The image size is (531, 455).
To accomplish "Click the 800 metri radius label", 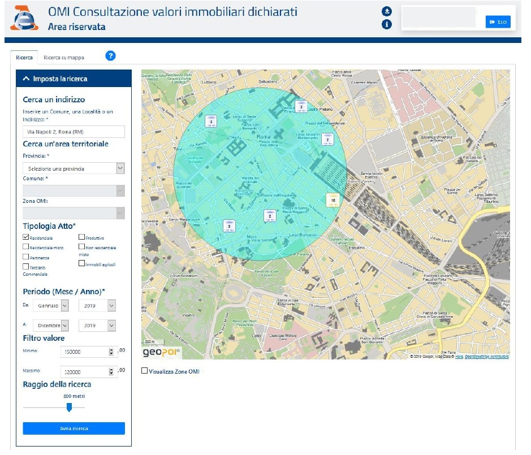I will click(74, 396).
